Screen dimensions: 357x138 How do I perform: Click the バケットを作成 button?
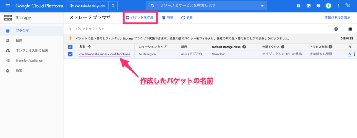point(140,17)
